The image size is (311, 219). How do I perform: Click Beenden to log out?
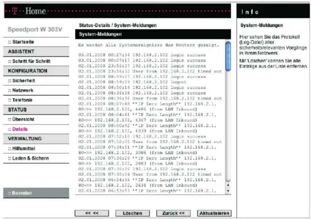[36, 193]
